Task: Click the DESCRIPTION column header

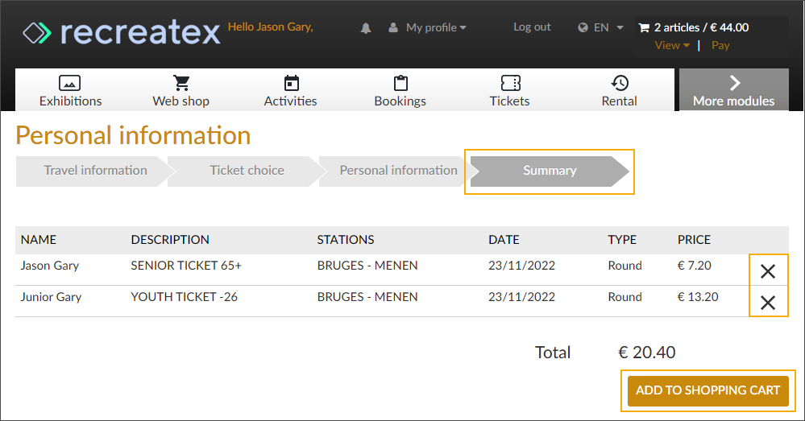Action: point(170,239)
